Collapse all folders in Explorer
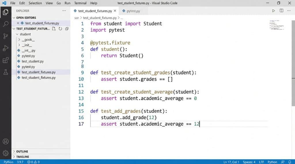This screenshot has height=164, width=295. pos(67,29)
